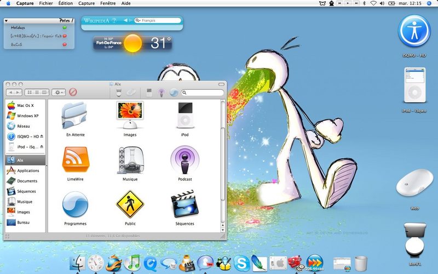Open the Wikipedia widget search language dropdown
Screen dimensions: 438x274
tap(138, 20)
